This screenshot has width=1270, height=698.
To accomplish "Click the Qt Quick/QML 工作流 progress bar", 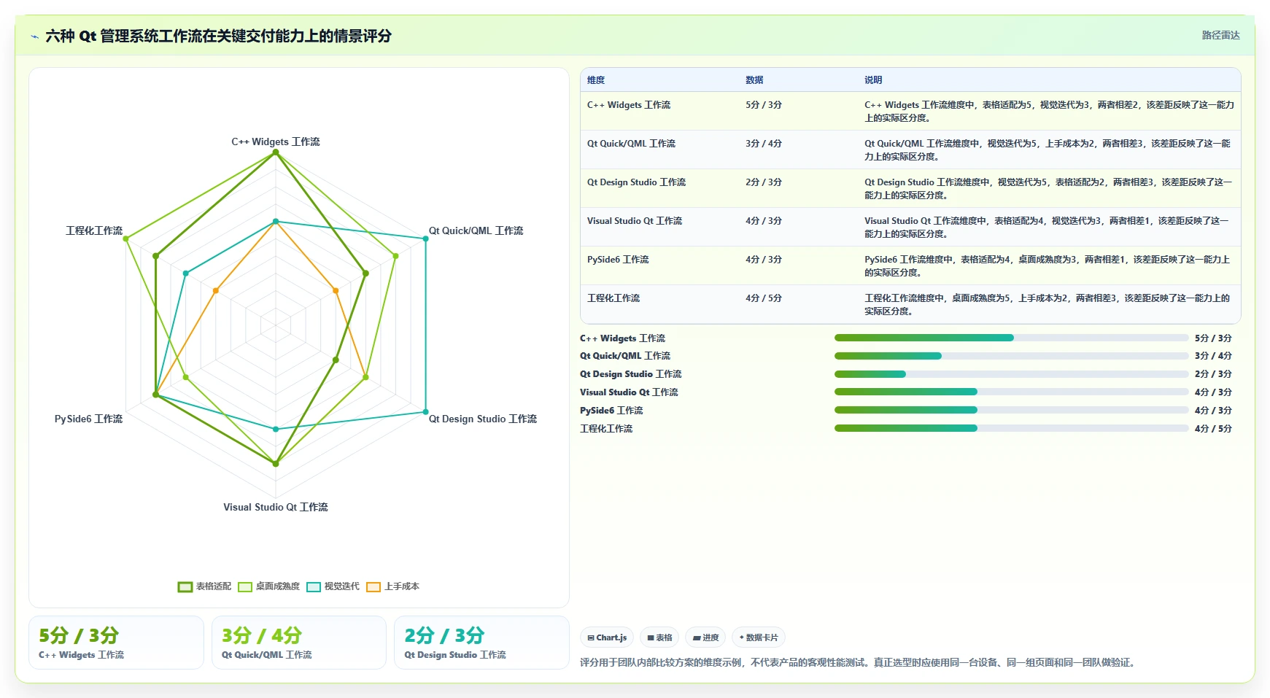I will [1012, 356].
